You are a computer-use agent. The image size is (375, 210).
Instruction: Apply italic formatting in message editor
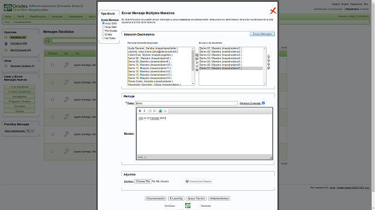145,111
